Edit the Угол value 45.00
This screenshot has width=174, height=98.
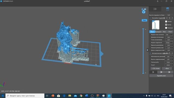(169, 65)
